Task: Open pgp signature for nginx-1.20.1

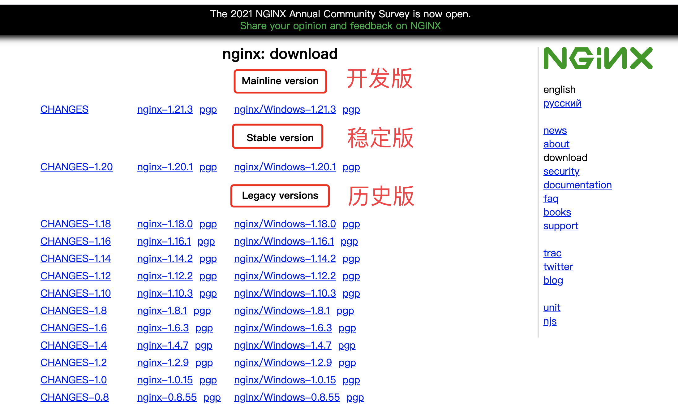Action: [208, 167]
